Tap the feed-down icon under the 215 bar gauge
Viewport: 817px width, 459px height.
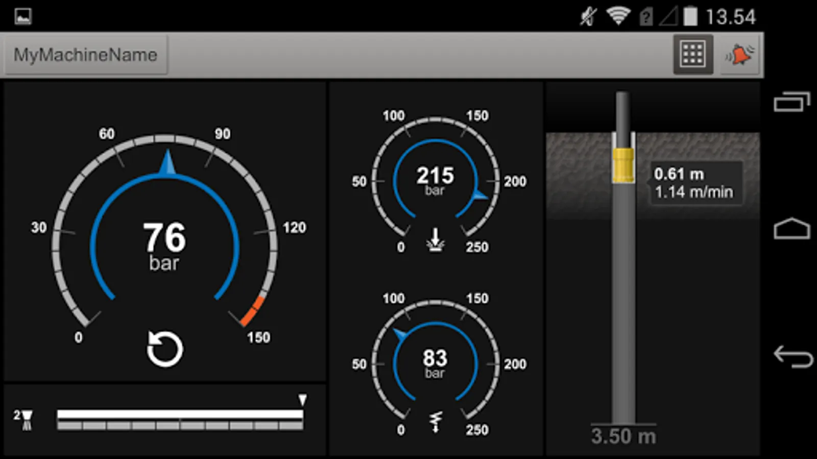[435, 240]
